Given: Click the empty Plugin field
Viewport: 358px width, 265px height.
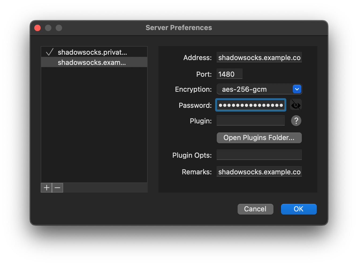Looking at the screenshot, I should 250,121.
